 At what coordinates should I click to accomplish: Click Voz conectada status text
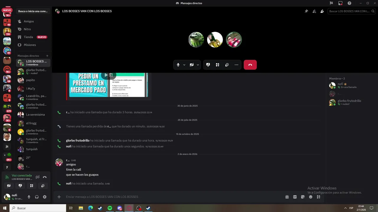(22, 175)
